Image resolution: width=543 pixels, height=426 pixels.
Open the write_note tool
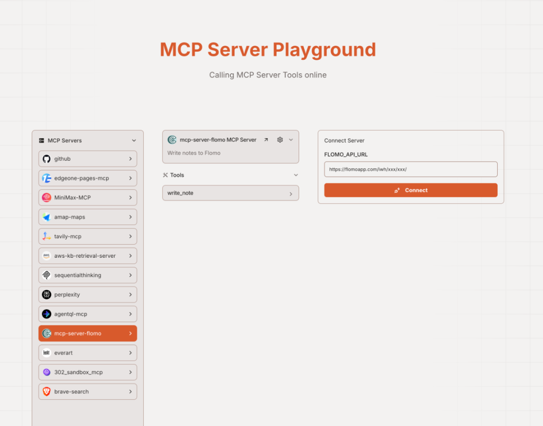tap(231, 193)
